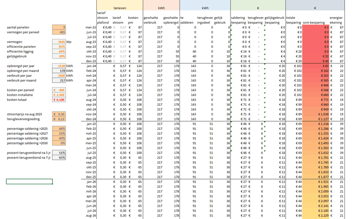Select the vermogen cell showing 3645
Screen dimensions: 352x219
point(59,42)
